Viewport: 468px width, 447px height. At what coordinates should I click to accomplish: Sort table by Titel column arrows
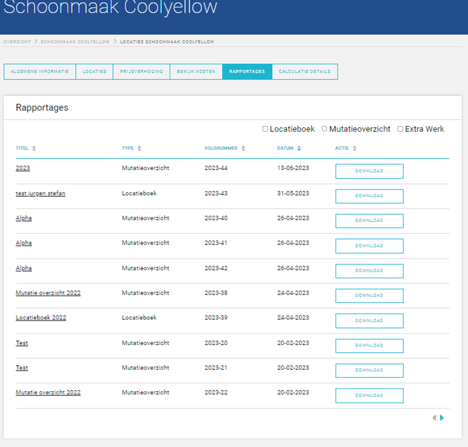[x=34, y=148]
